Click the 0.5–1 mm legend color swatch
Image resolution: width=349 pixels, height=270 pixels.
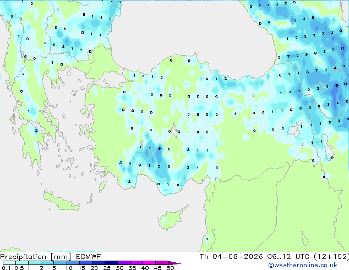pyautogui.click(x=22, y=263)
